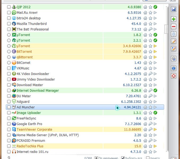Click key icon in The Bat! Professional row
180x159 pixels.
point(150,29)
